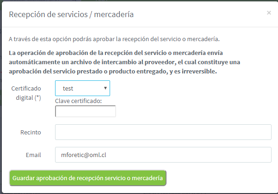Focus the Email field containing mforetic@oml.cl

[x=163, y=155]
